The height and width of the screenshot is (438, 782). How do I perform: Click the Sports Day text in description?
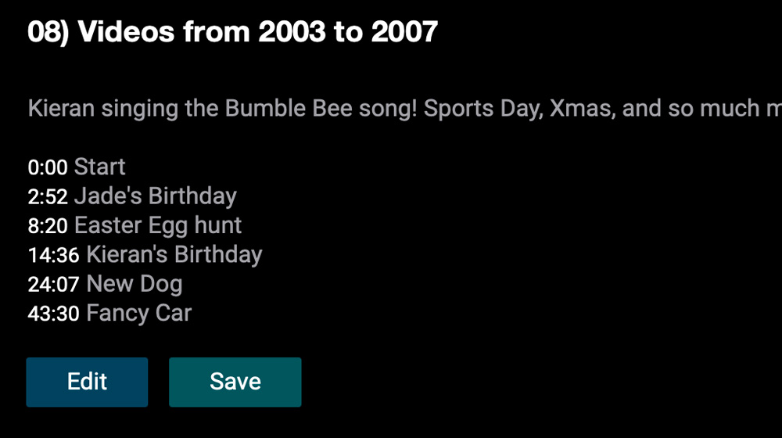click(x=483, y=108)
